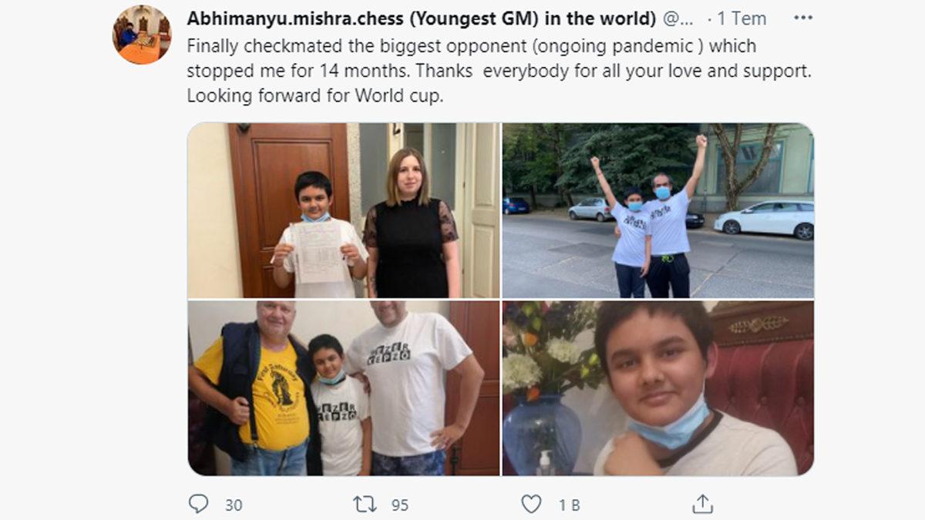Viewport: 925px width, 520px height.
Task: Open the photo with raised arms outdoors
Action: (658, 210)
